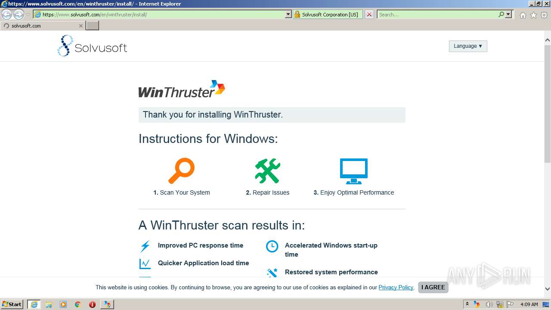
Task: Click '3. Enjoy Optimal Performance' label
Action: click(x=354, y=192)
